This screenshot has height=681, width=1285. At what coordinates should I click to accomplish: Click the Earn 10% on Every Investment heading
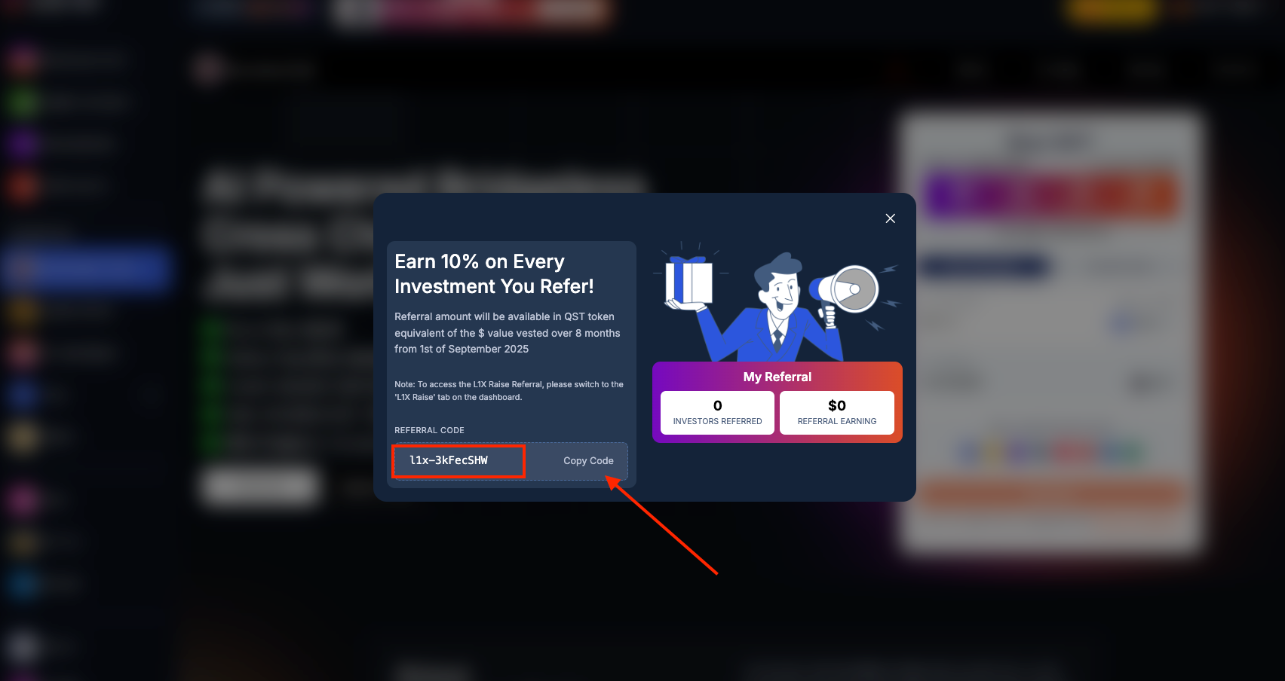coord(494,274)
